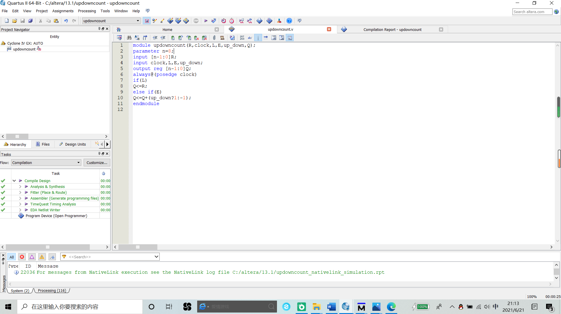Open the Assignments menu

(x=63, y=11)
